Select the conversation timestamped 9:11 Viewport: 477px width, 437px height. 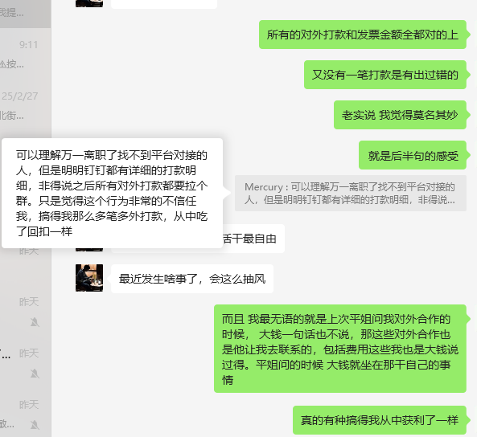(x=26, y=54)
